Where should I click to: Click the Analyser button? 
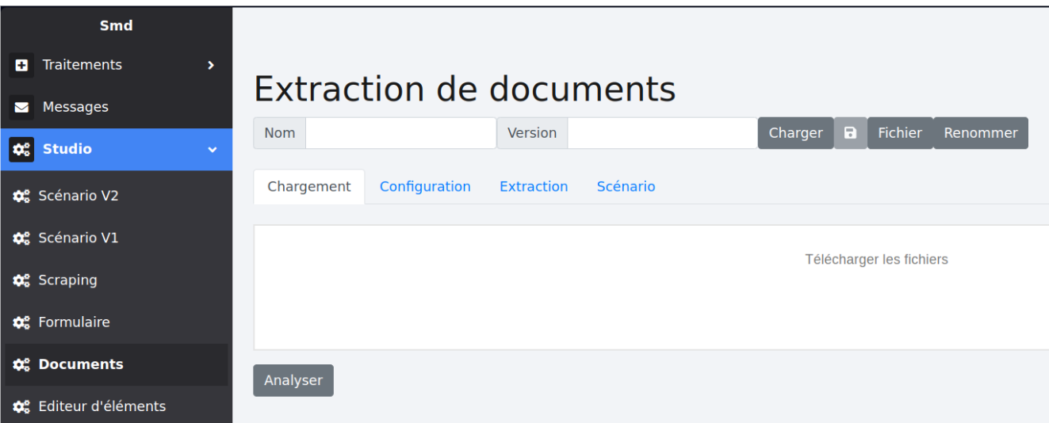pos(293,380)
